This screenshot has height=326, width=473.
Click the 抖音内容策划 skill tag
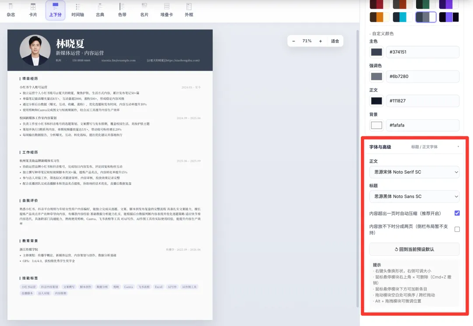49,287
